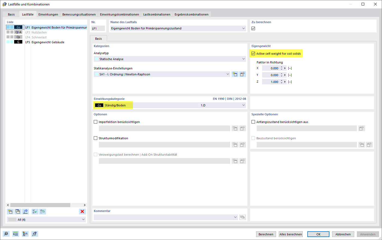Select LF3 Nutzlasten row
The image size is (382, 240).
point(46,32)
